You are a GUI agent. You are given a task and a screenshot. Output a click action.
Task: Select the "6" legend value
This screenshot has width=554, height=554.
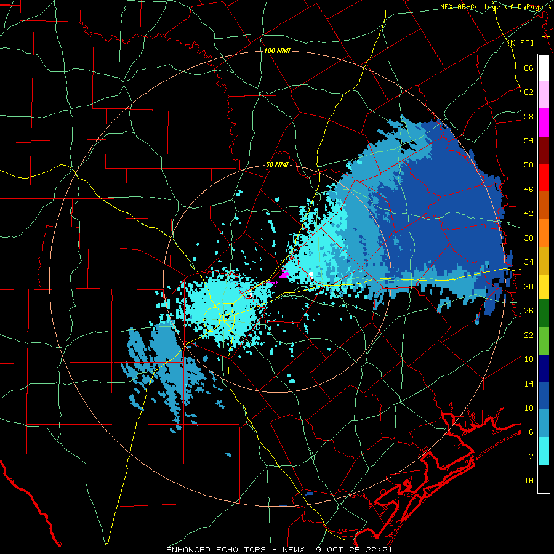[x=531, y=432]
